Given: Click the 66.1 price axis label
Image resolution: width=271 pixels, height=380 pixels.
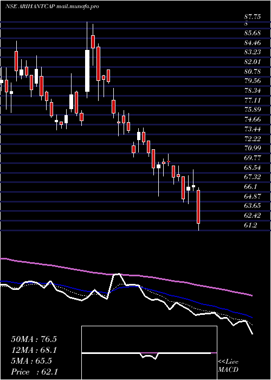Looking at the screenshot, I should pos(250,187).
